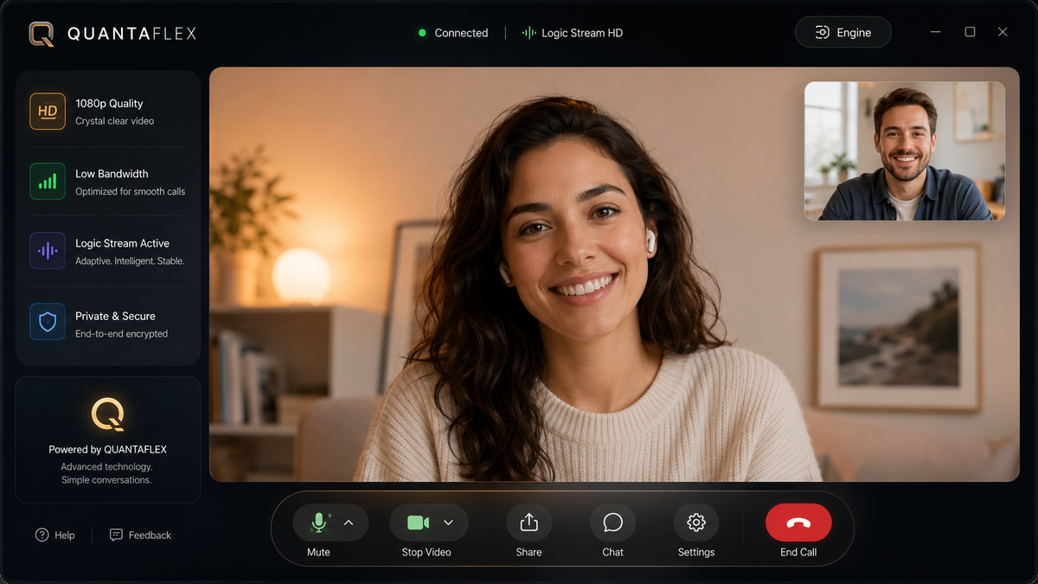This screenshot has width=1038, height=584.
Task: Minimize the QuantaFlex window
Action: pos(936,32)
